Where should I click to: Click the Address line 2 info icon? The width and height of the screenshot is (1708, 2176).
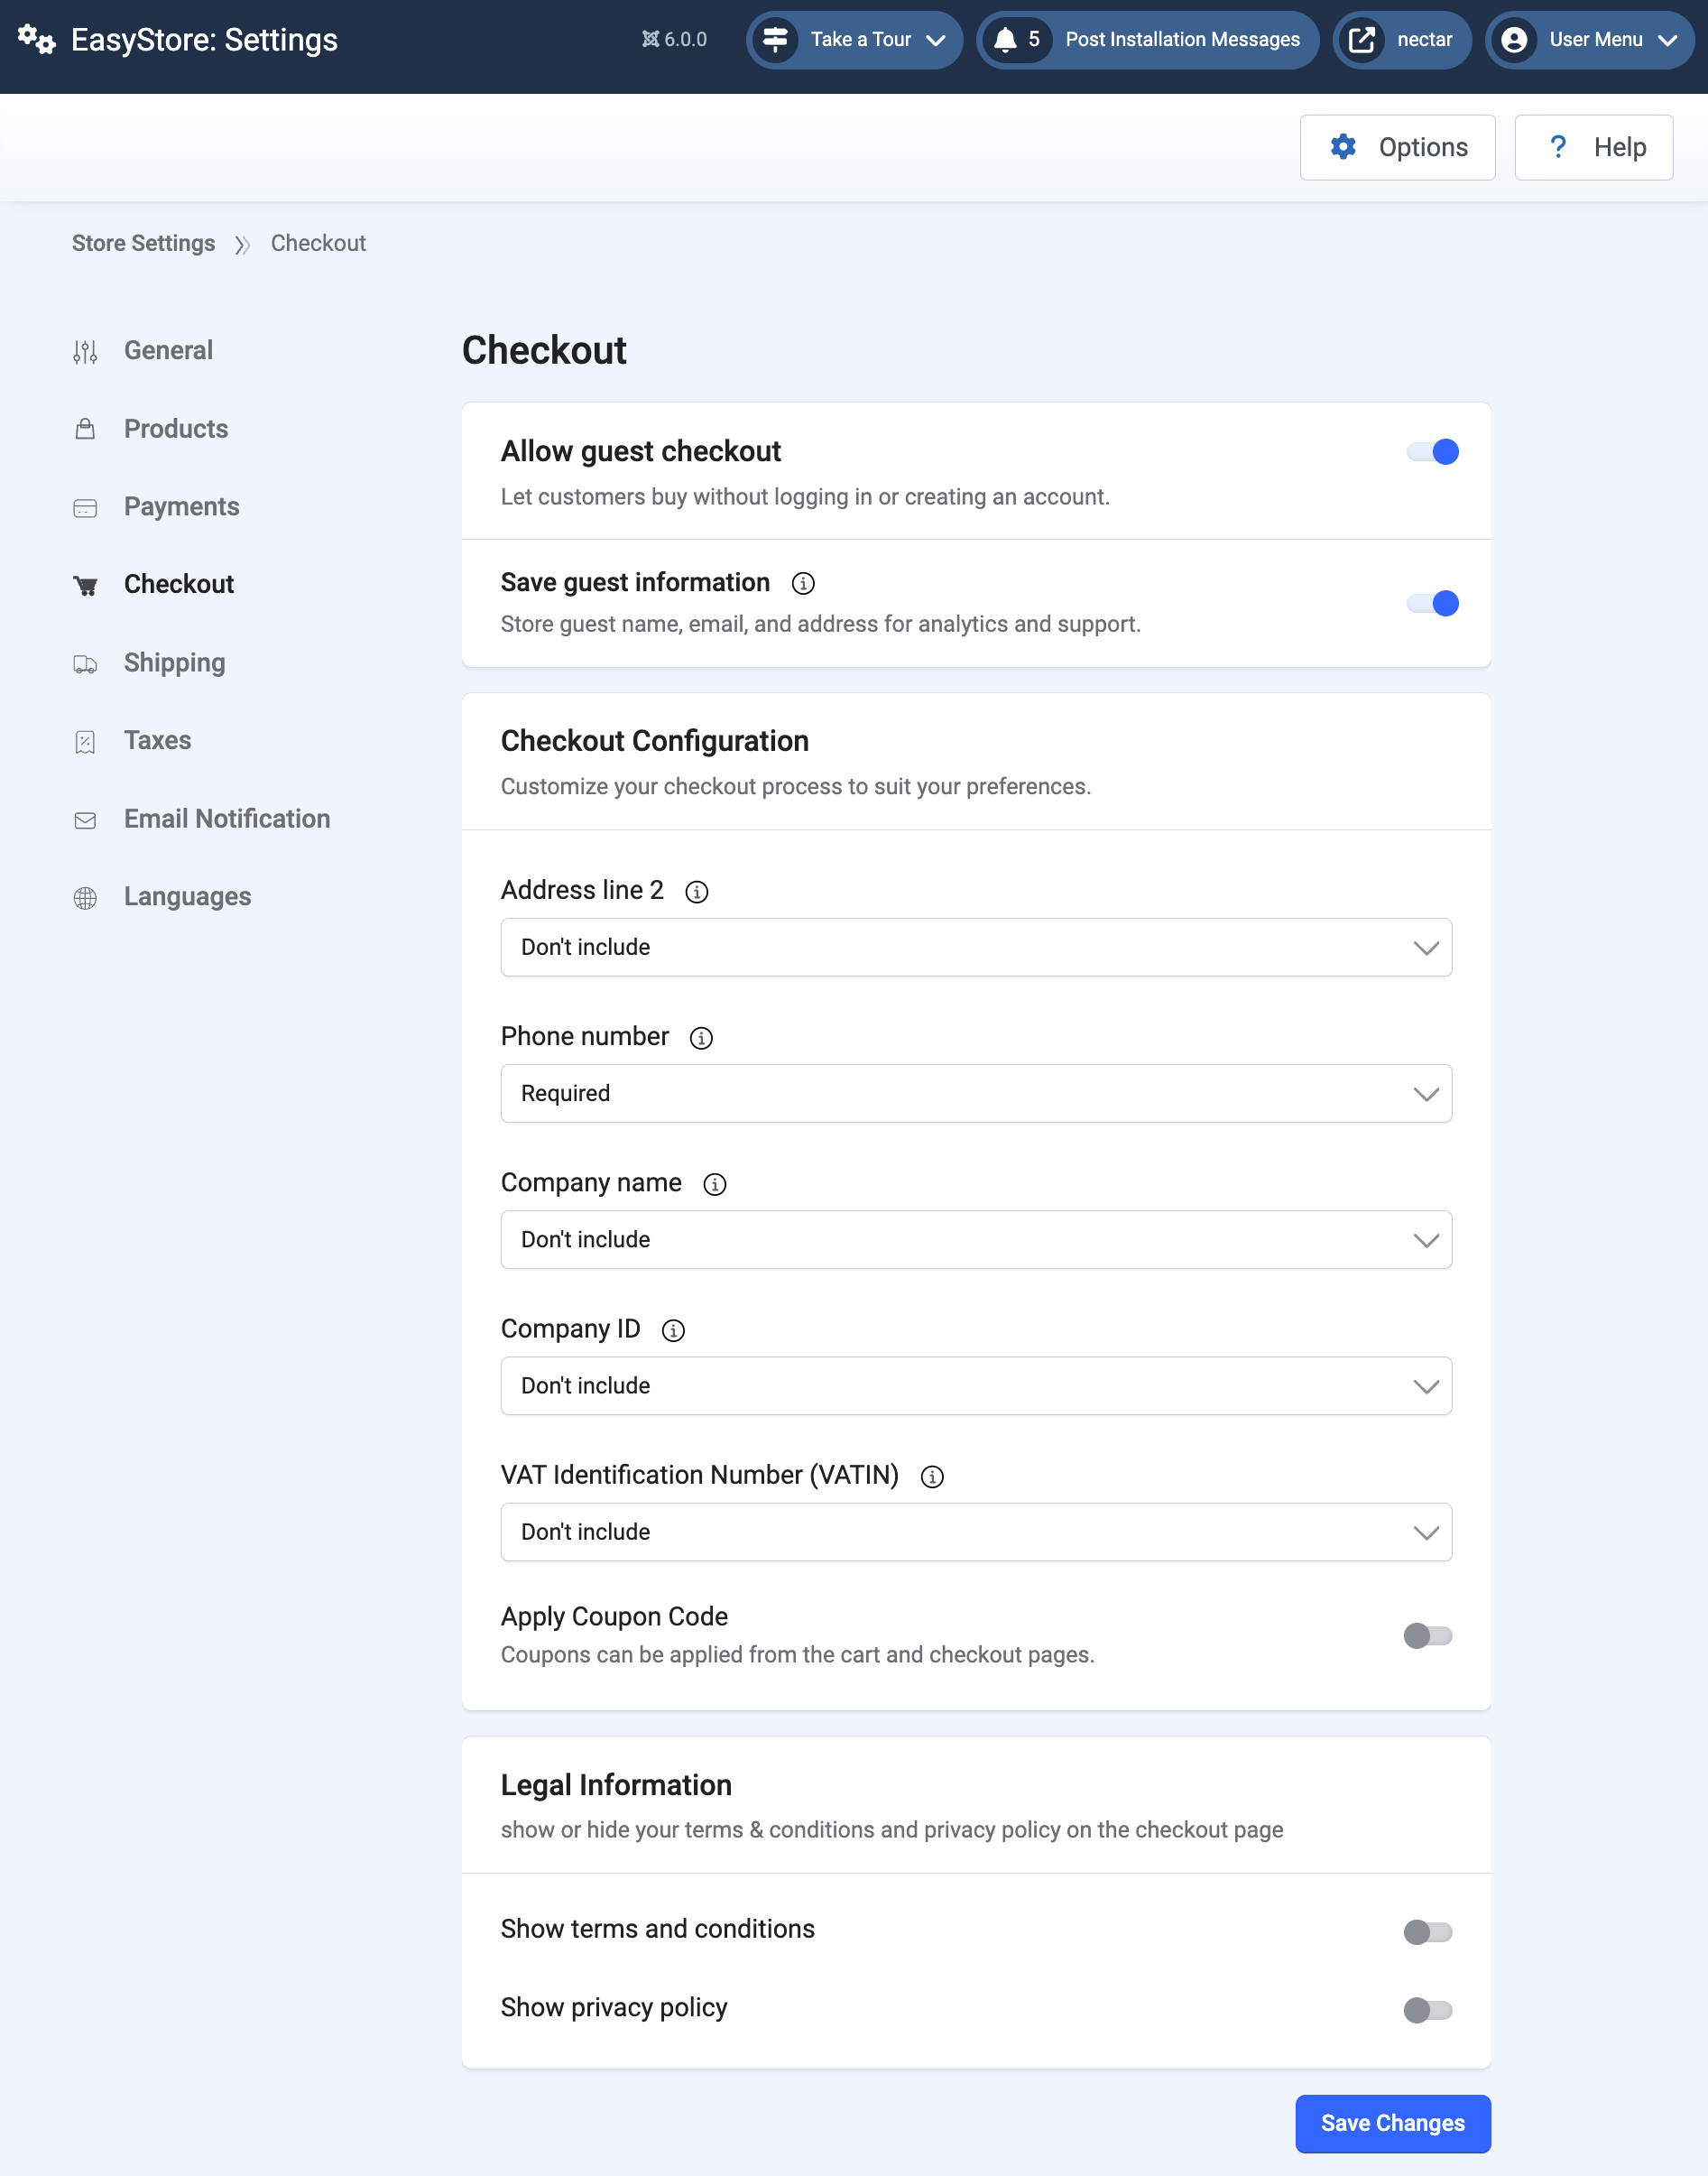point(697,891)
